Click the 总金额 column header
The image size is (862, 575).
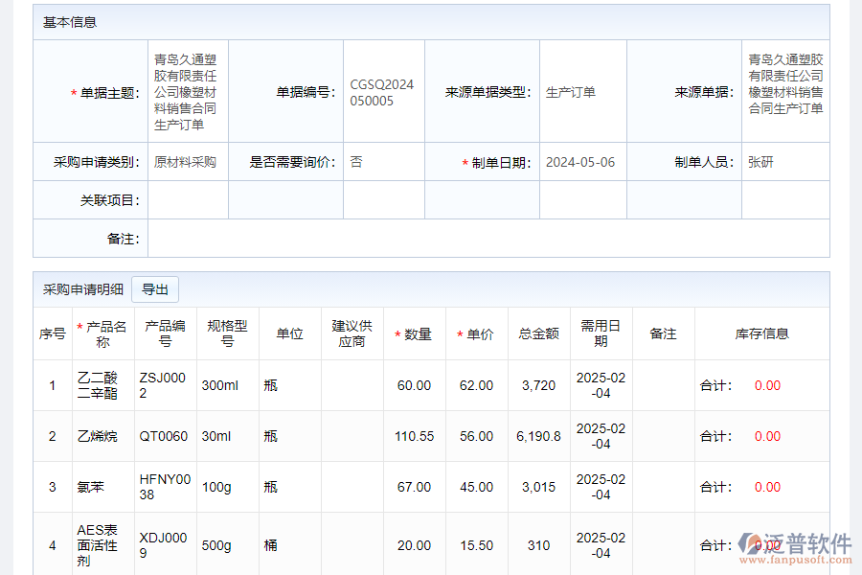coord(538,333)
